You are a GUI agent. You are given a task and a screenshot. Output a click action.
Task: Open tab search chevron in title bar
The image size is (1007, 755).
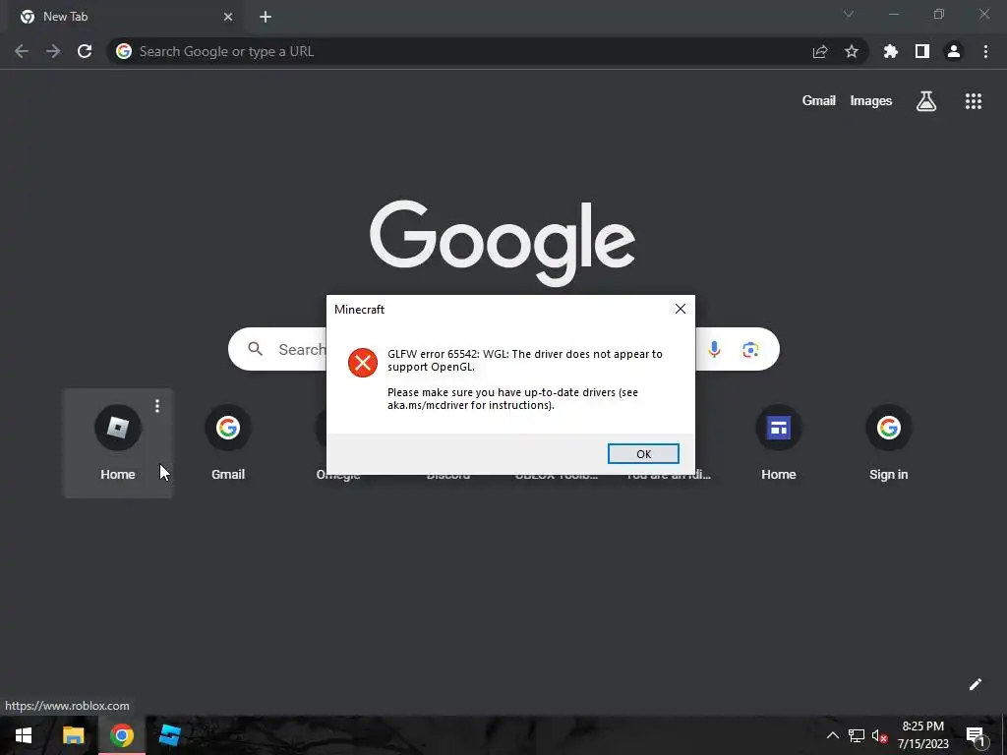849,14
